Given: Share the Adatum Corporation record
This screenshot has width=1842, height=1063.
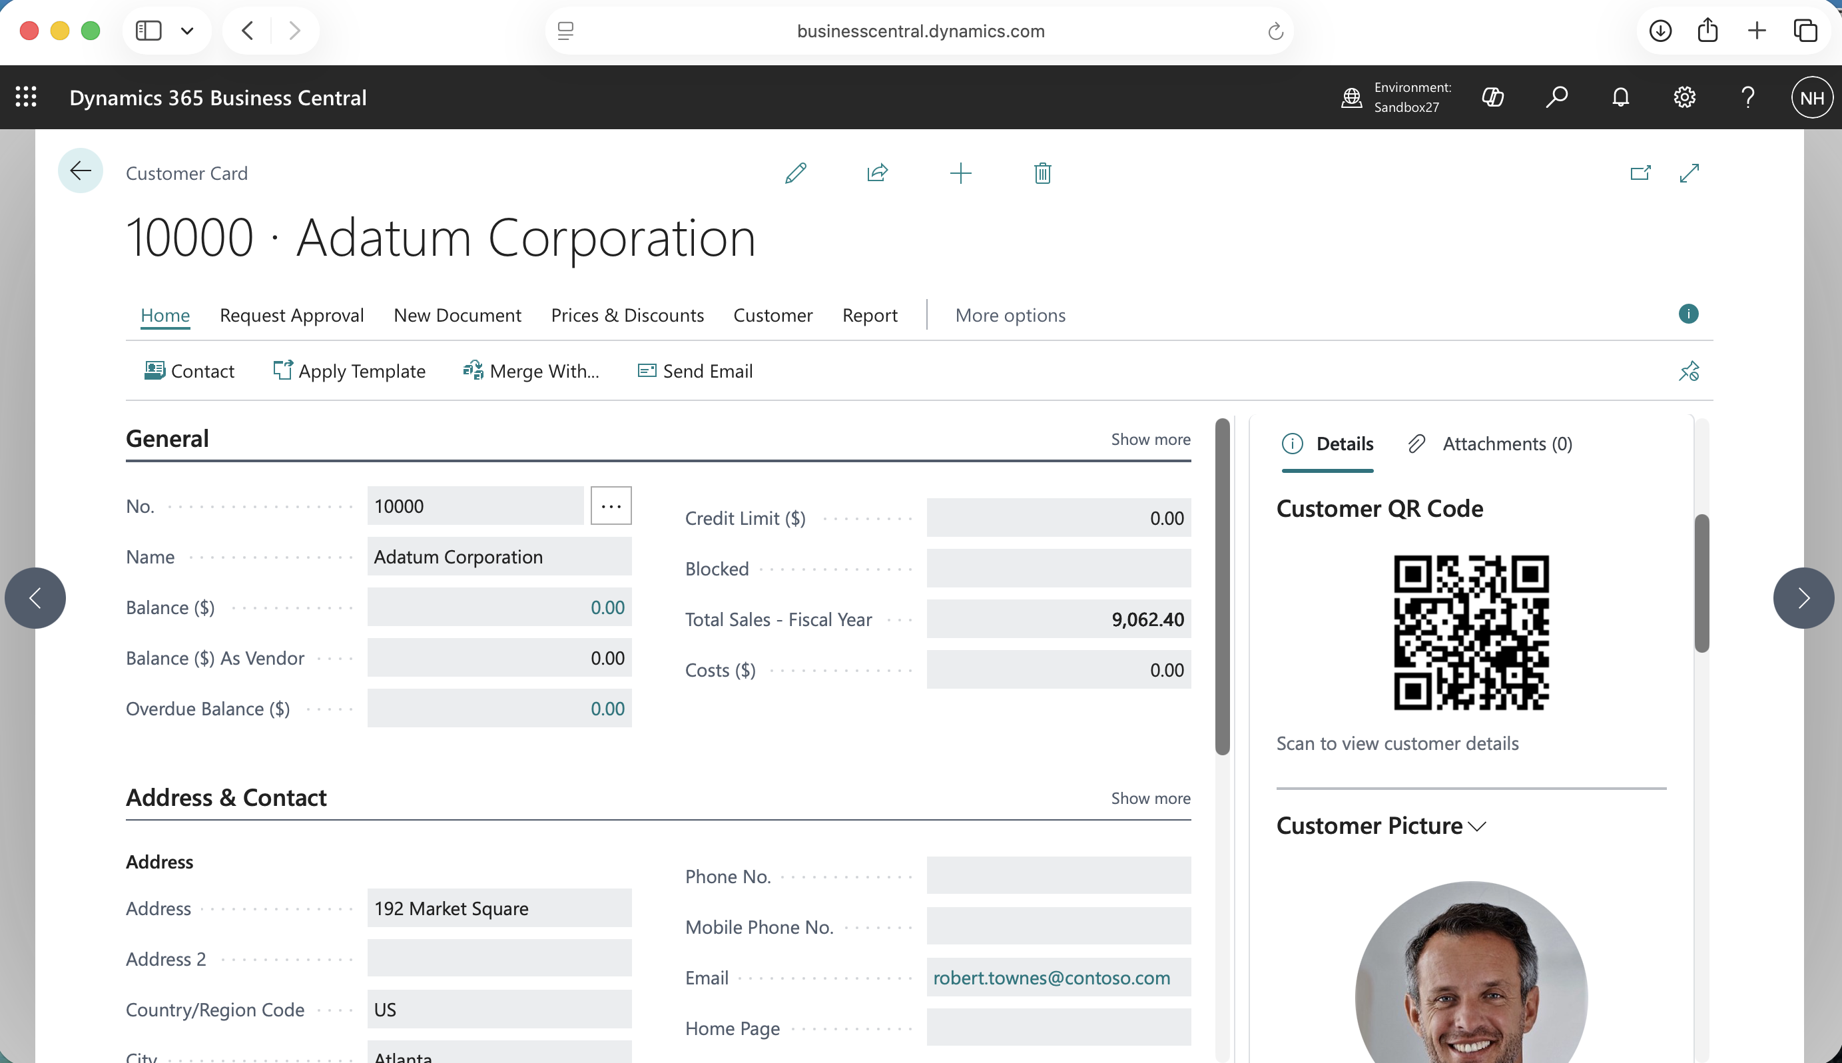Looking at the screenshot, I should pyautogui.click(x=876, y=173).
